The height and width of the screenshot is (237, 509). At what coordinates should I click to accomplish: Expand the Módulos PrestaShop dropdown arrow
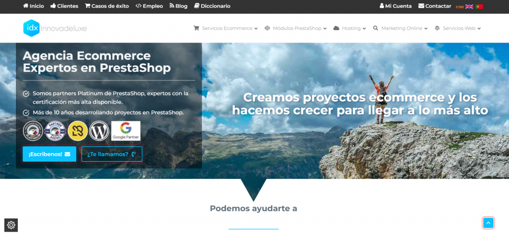pos(325,28)
